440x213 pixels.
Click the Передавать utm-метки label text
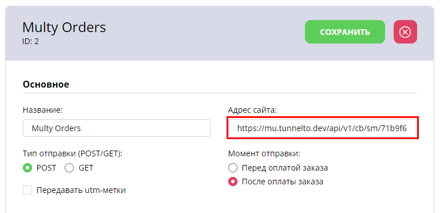[x=81, y=190]
